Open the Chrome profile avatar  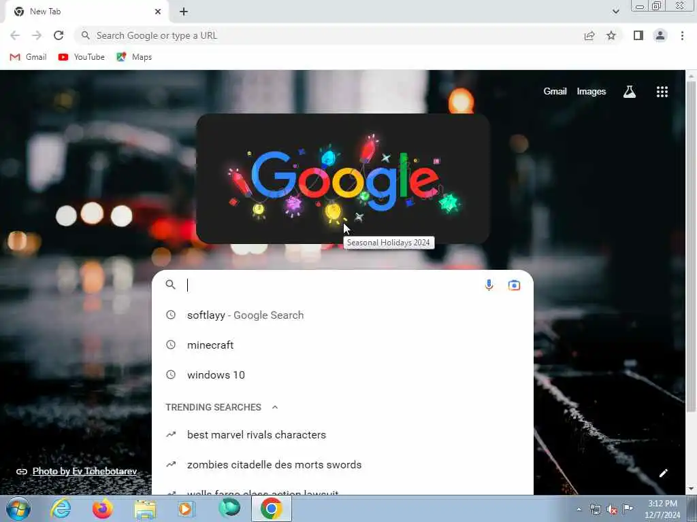(x=660, y=35)
